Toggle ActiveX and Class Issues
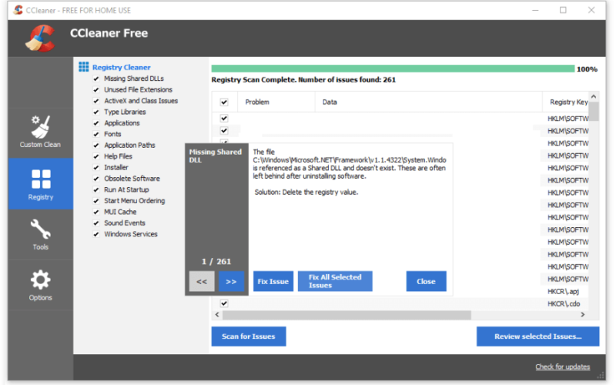The height and width of the screenshot is (385, 616). pyautogui.click(x=95, y=101)
